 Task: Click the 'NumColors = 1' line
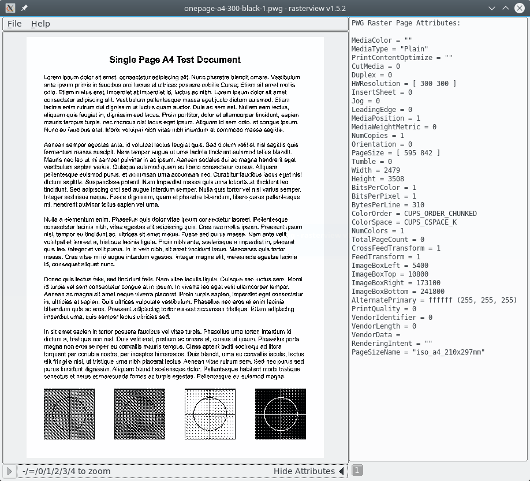click(378, 231)
